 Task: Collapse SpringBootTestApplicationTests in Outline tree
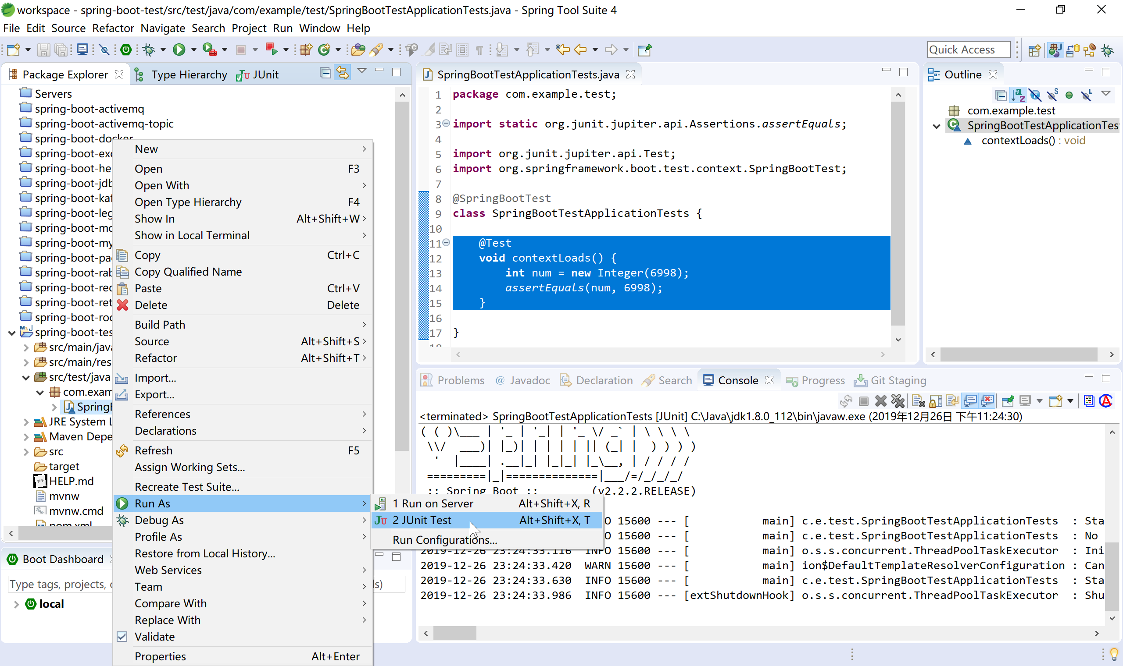pos(937,126)
